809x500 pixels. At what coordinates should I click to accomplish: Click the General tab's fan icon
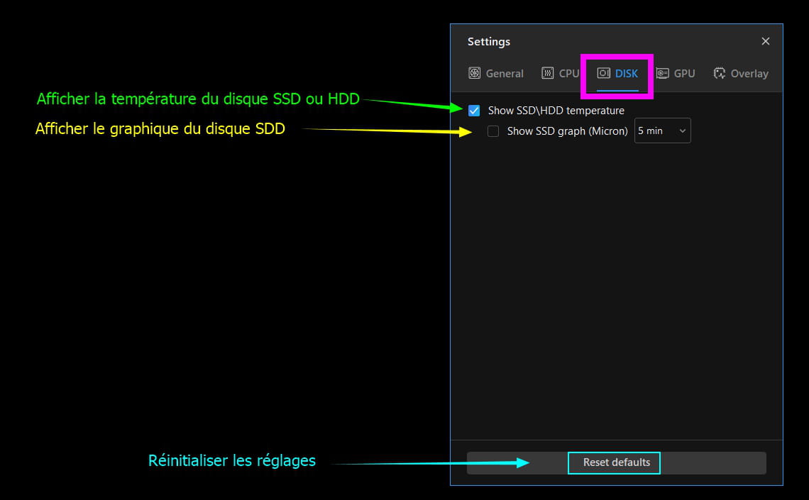(x=475, y=73)
